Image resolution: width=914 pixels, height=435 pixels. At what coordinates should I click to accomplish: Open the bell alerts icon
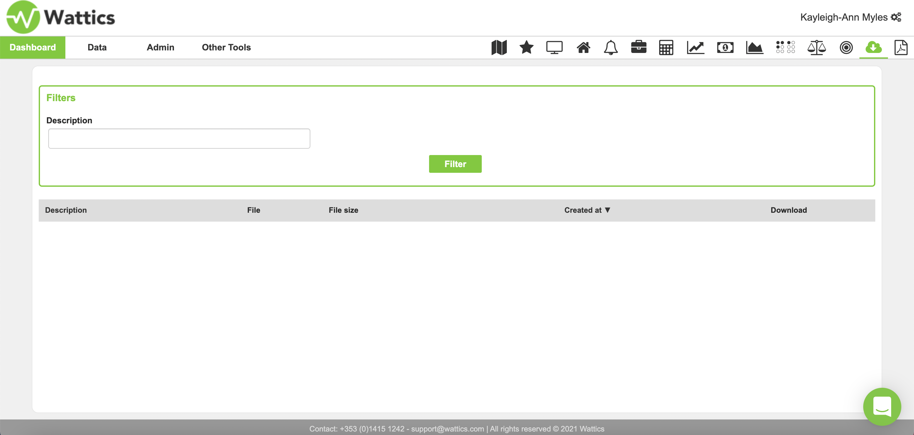coord(611,48)
